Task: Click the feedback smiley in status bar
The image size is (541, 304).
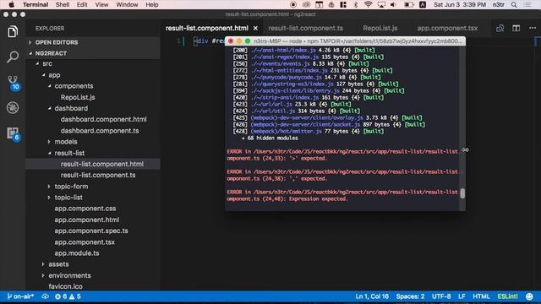Action: (529, 296)
